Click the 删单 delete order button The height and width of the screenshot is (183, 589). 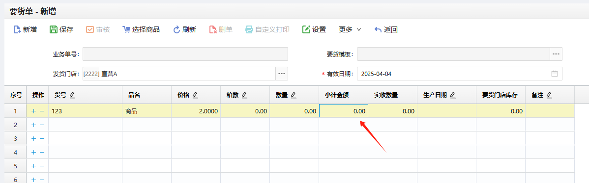[221, 29]
